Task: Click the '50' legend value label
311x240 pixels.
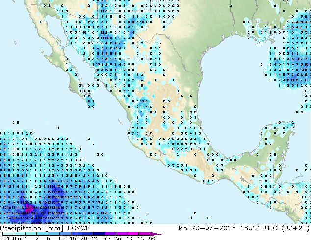Action: 152,238
